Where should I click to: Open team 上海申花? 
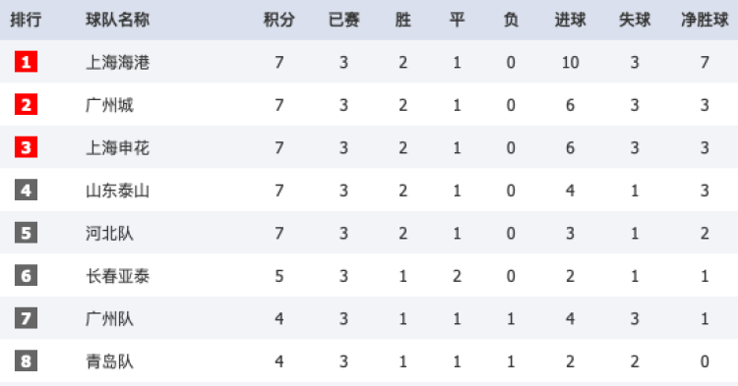tap(118, 147)
